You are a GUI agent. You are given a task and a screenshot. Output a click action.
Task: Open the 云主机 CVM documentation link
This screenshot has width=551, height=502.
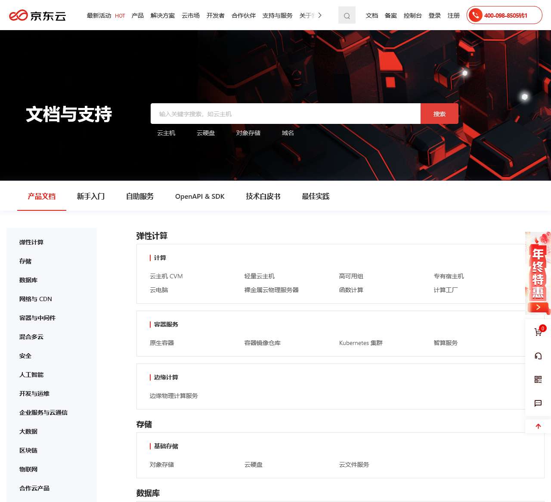[165, 276]
